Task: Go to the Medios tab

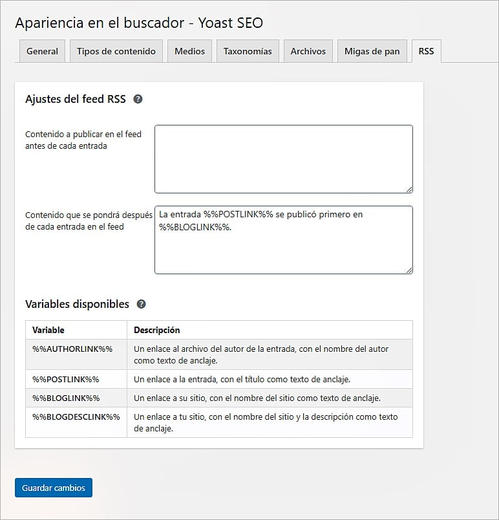Action: coord(189,52)
